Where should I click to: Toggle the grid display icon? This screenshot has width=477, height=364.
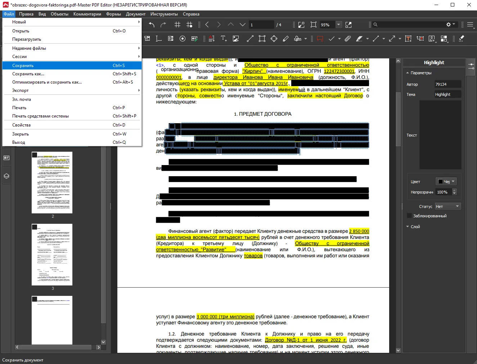point(177,25)
